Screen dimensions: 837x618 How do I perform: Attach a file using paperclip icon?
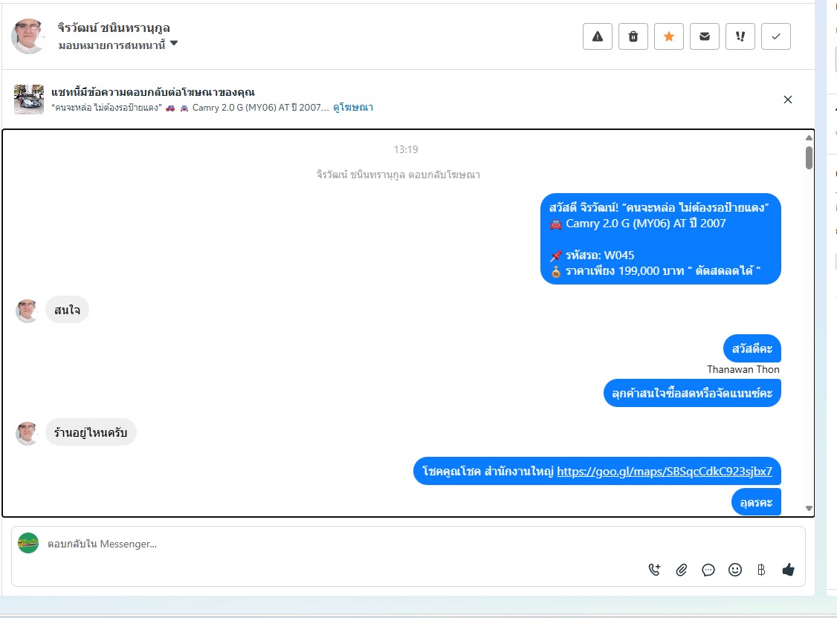point(682,570)
